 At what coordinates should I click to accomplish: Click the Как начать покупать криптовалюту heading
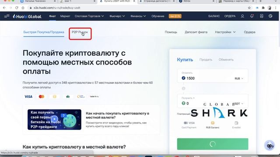117,115
